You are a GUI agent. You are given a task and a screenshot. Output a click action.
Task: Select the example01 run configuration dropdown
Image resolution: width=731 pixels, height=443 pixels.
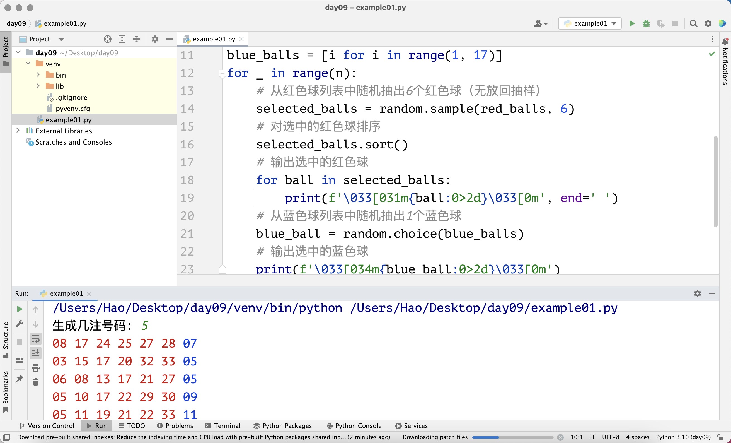tap(590, 23)
